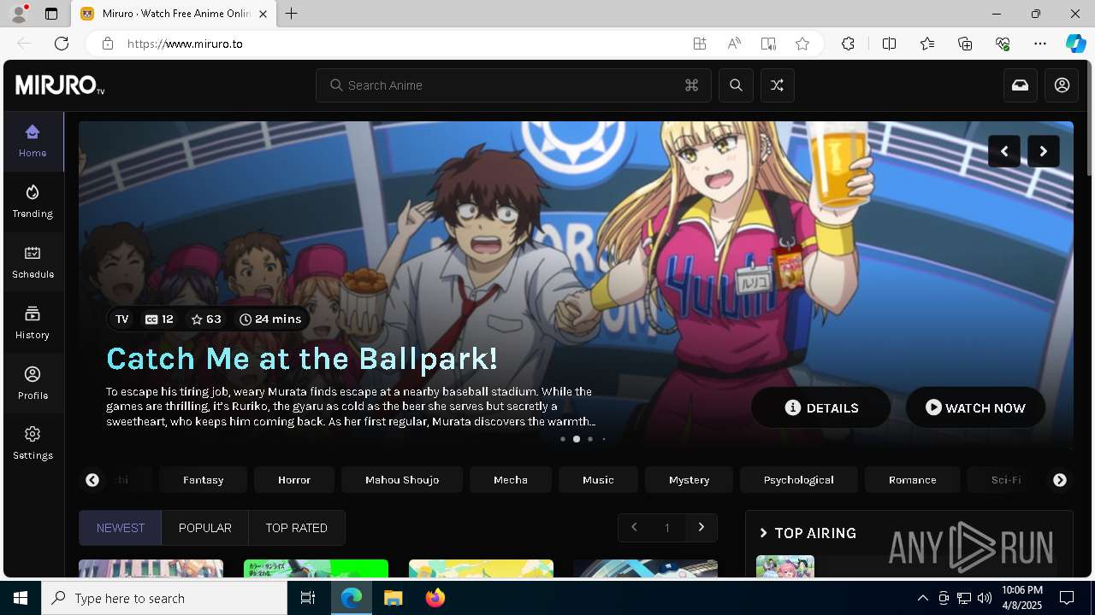Image resolution: width=1095 pixels, height=615 pixels.
Task: Open browser Settings and more menu
Action: 1040,44
